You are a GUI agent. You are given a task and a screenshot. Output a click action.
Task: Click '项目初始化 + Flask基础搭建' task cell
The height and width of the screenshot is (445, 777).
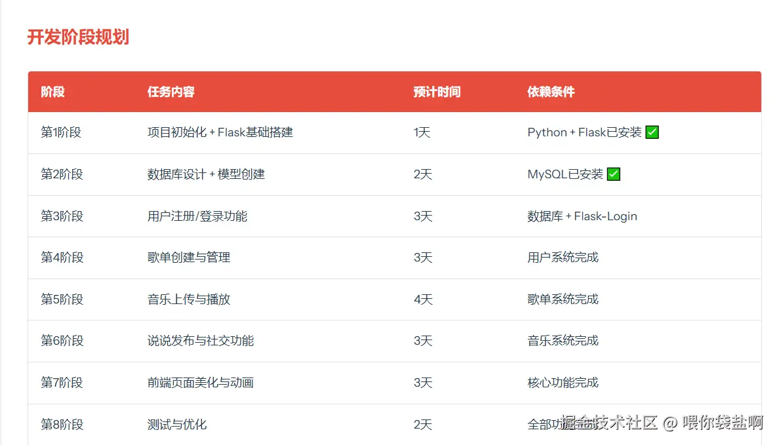[x=220, y=132]
